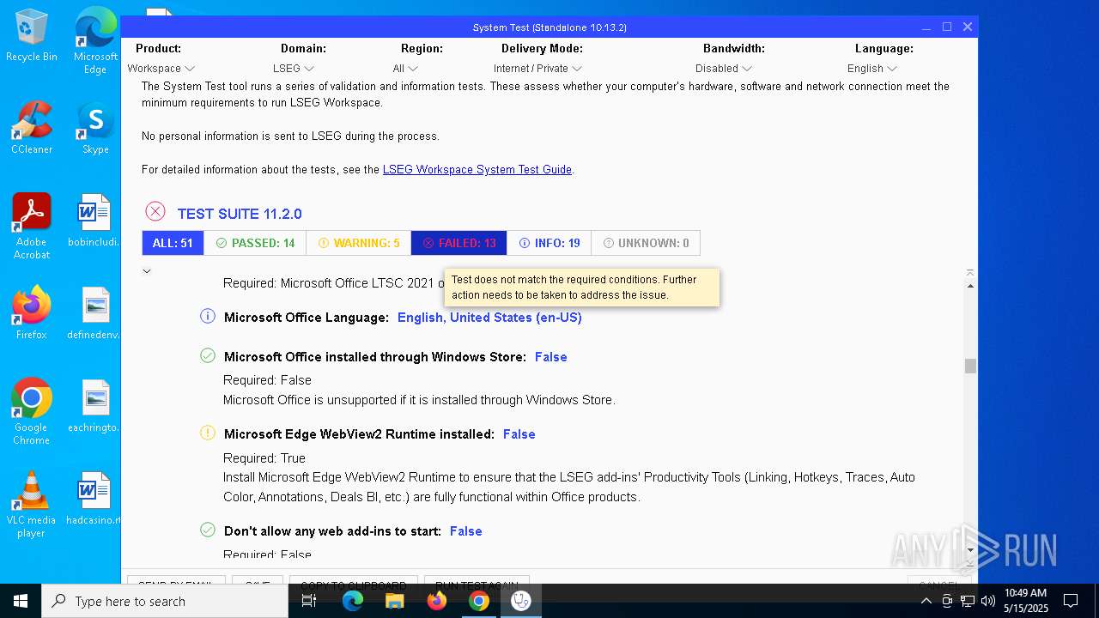Open the Language dropdown showing English

click(872, 69)
